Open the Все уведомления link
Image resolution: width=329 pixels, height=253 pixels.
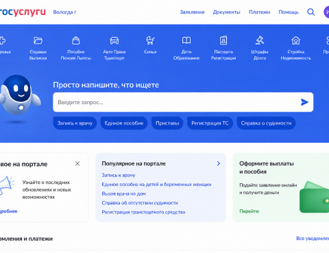pyautogui.click(x=313, y=239)
